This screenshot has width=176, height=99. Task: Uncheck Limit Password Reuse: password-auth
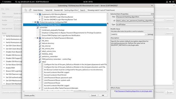pos(40,78)
